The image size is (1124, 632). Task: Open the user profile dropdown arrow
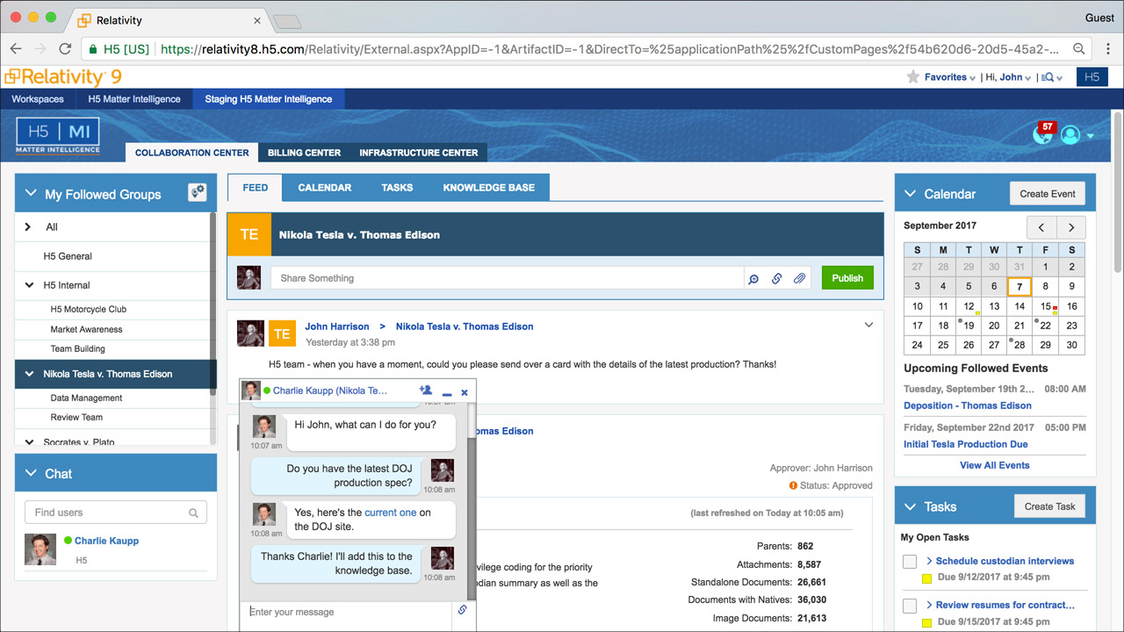tap(1091, 136)
